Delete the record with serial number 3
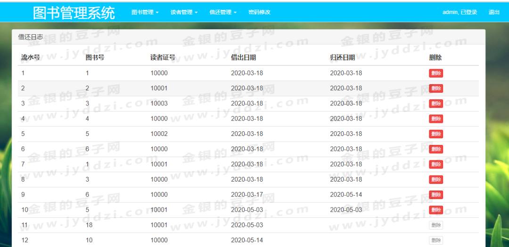This screenshot has height=247, width=509. [436, 104]
